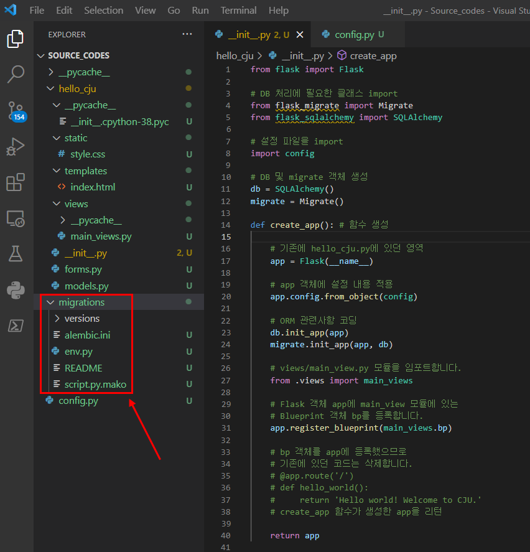Click create_app in the breadcrumb
The image size is (530, 552).
coord(373,55)
